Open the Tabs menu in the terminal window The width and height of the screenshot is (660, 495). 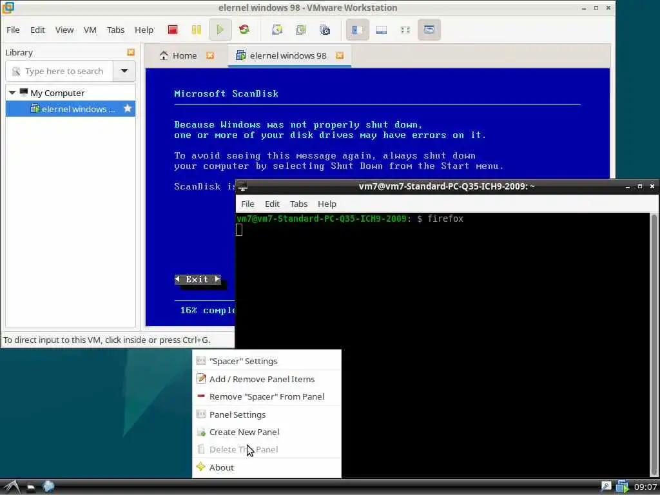[298, 204]
